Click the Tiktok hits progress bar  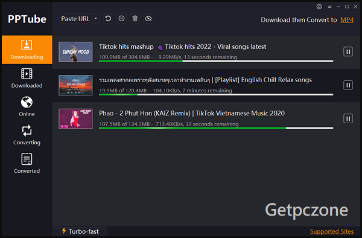tap(216, 61)
